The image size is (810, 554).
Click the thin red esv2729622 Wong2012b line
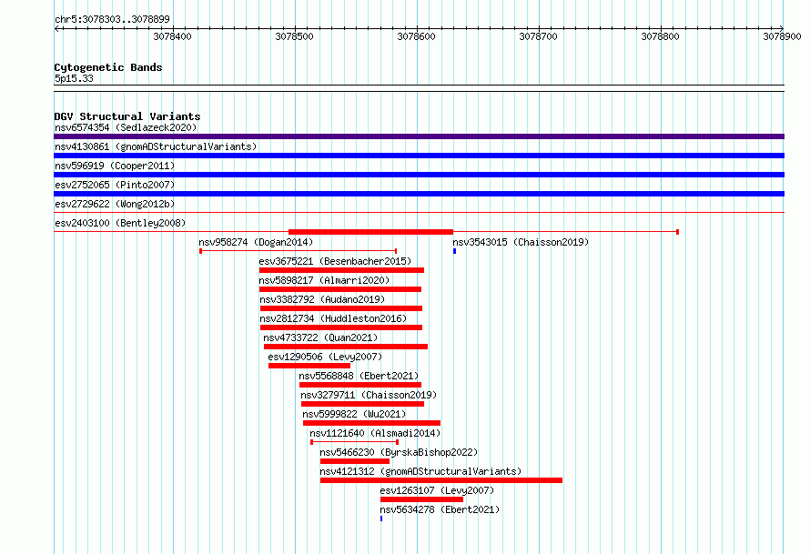pyautogui.click(x=419, y=213)
